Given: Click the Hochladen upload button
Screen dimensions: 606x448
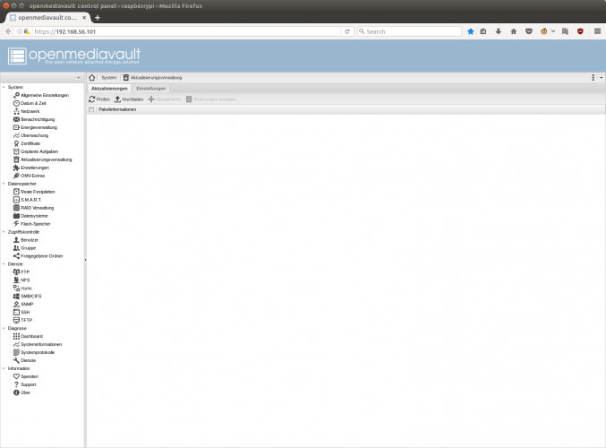Looking at the screenshot, I should coord(129,99).
